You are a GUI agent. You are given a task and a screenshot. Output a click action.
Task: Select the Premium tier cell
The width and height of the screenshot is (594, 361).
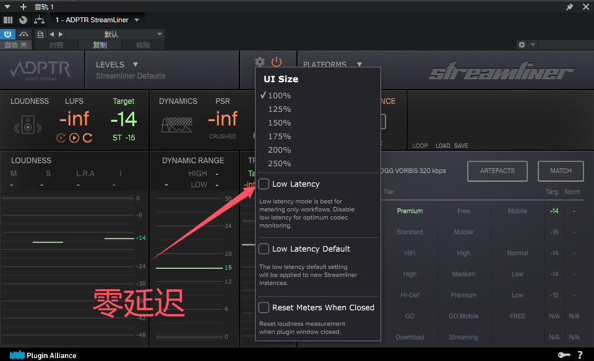coord(410,211)
